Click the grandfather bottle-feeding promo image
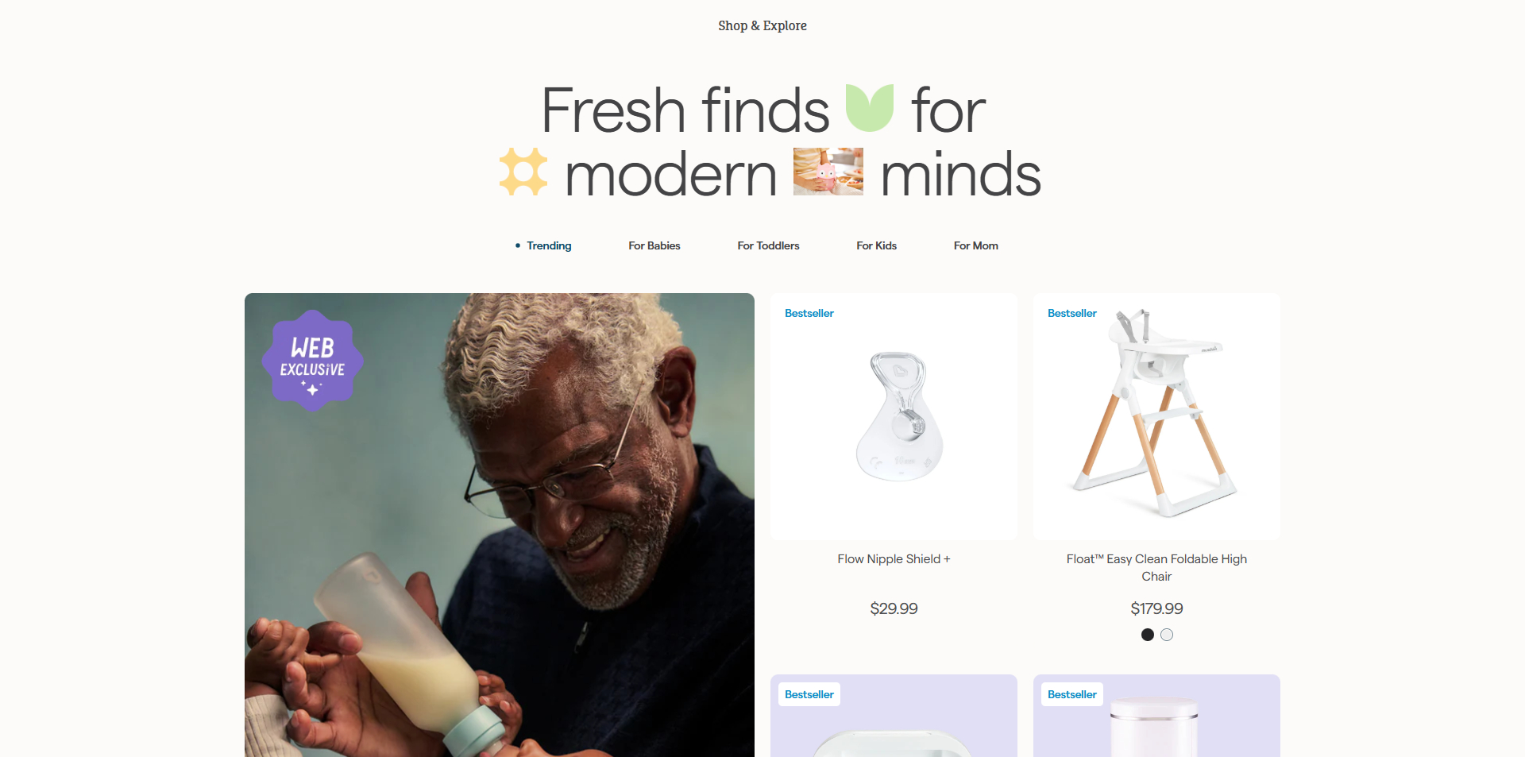The height and width of the screenshot is (757, 1525). [x=500, y=525]
